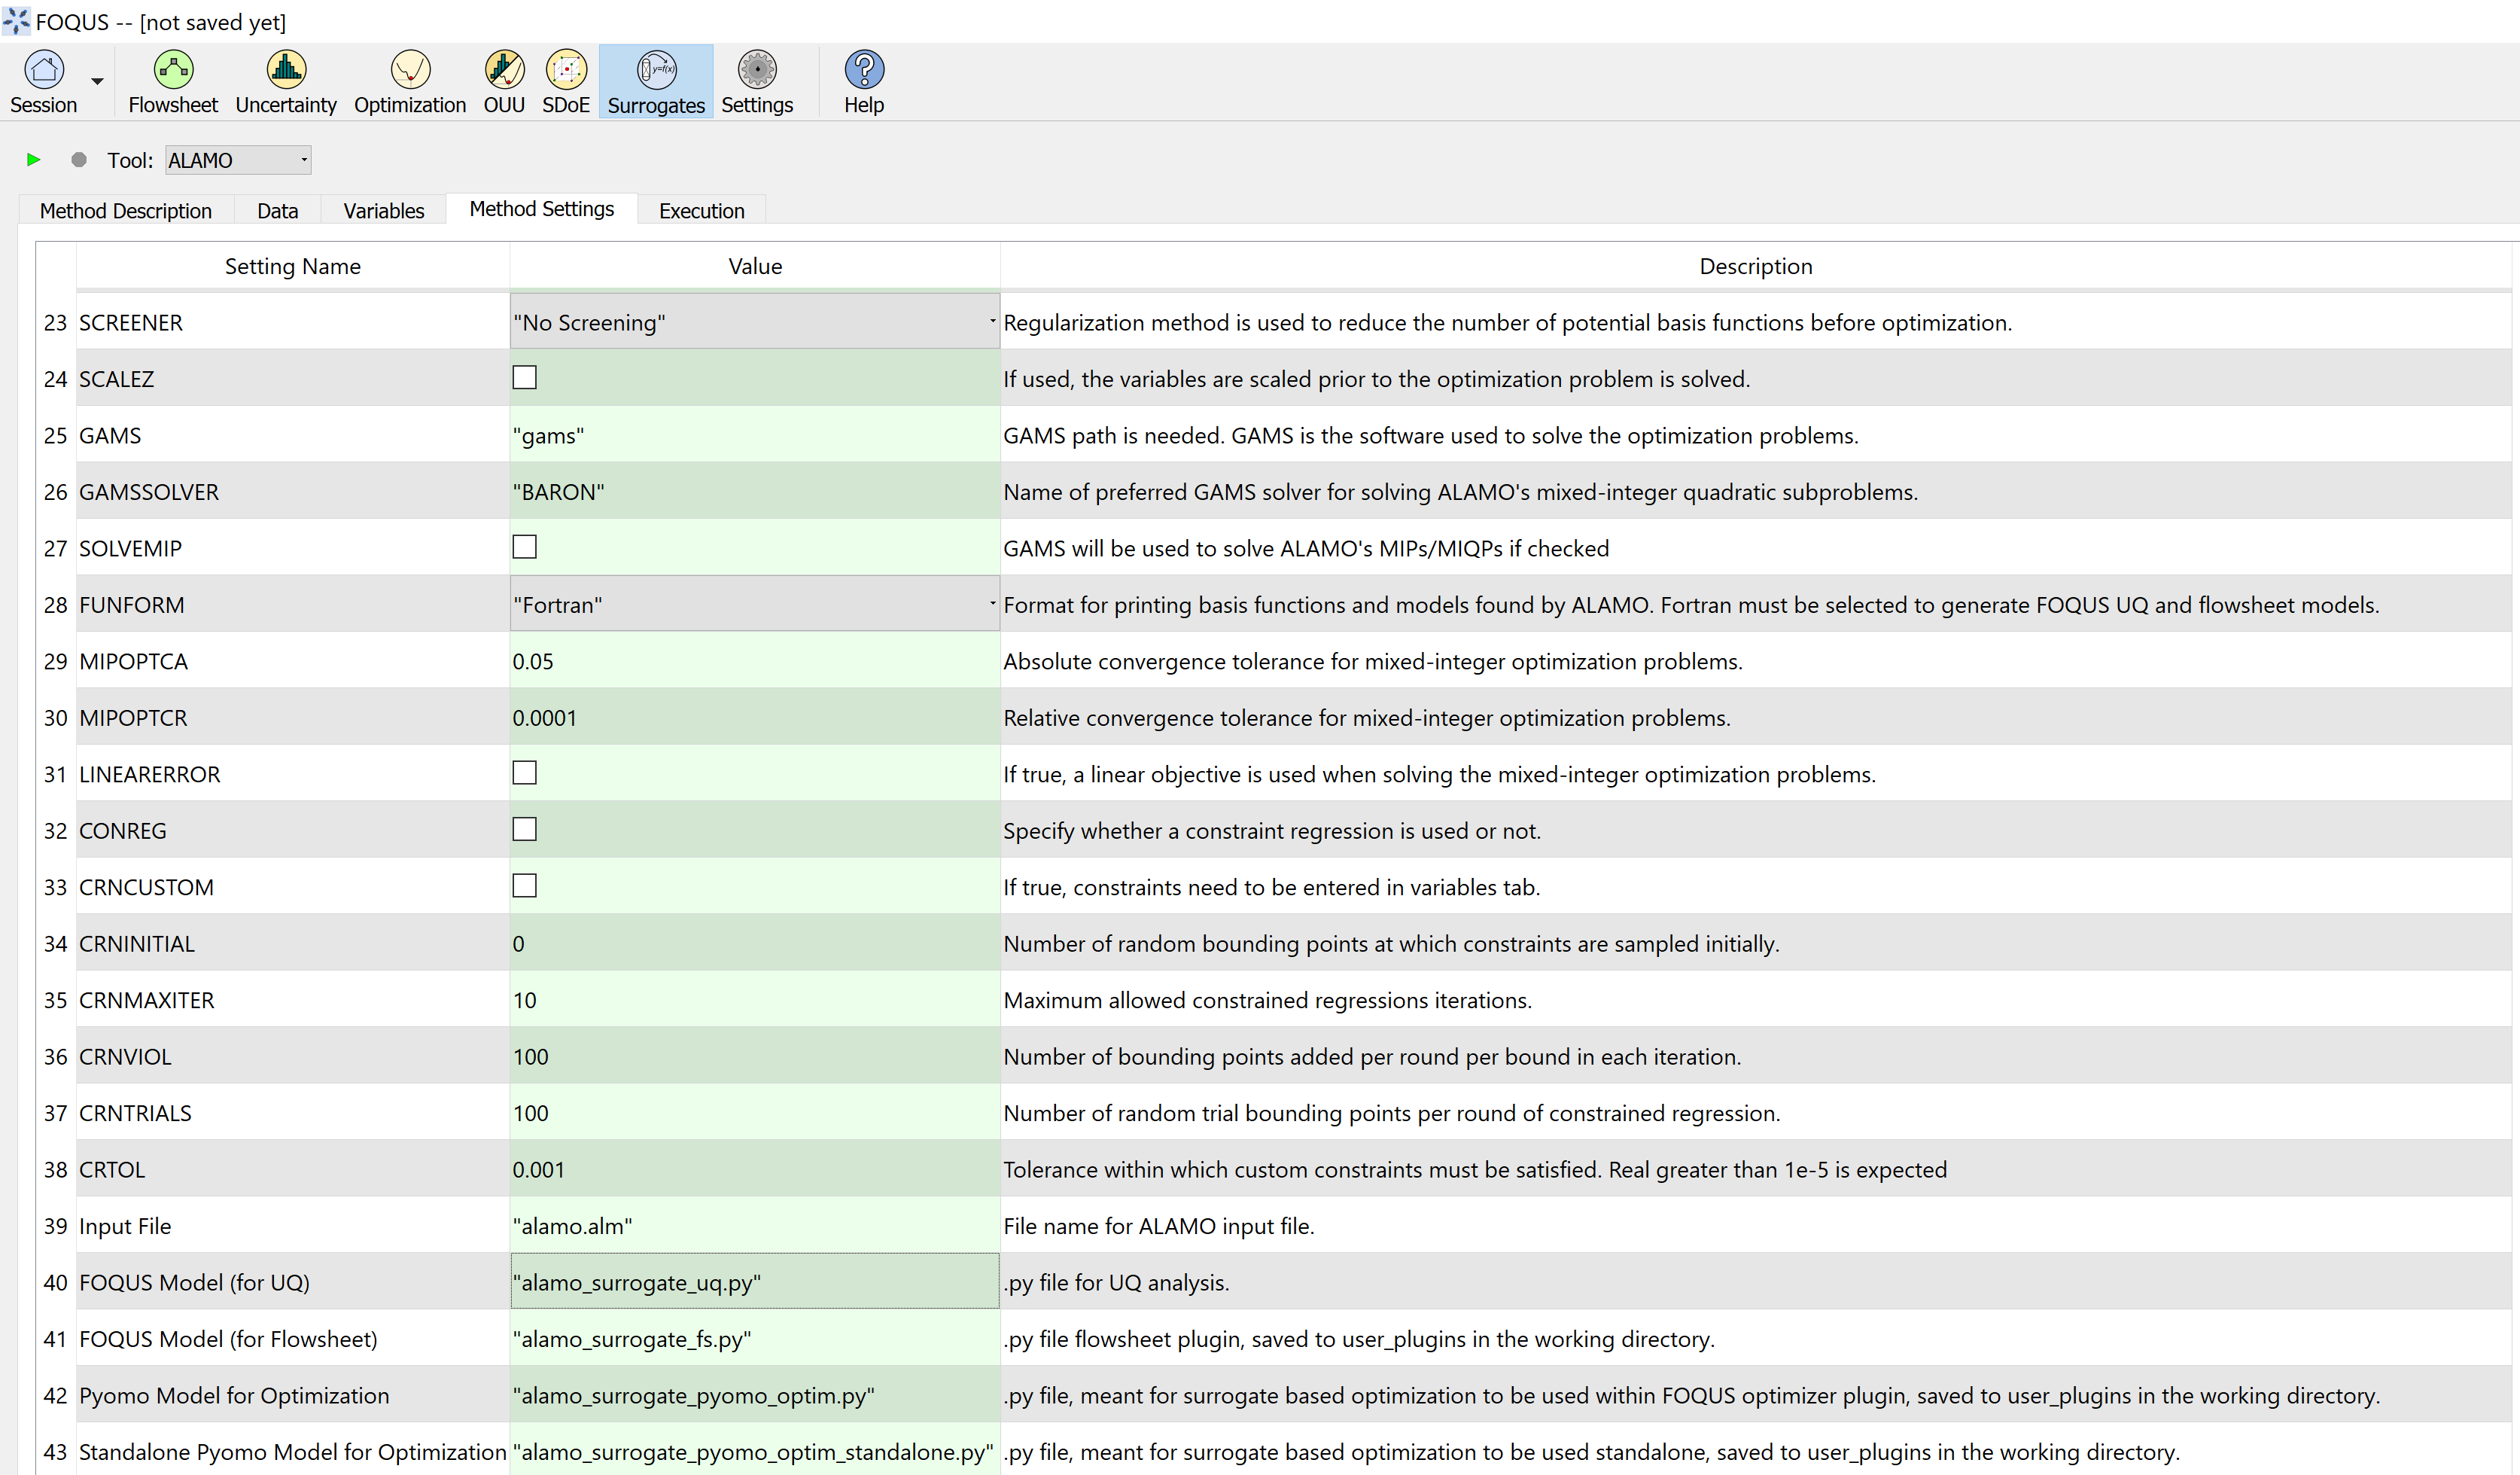Select the Method Settings tab
The image size is (2520, 1475).
[x=542, y=209]
